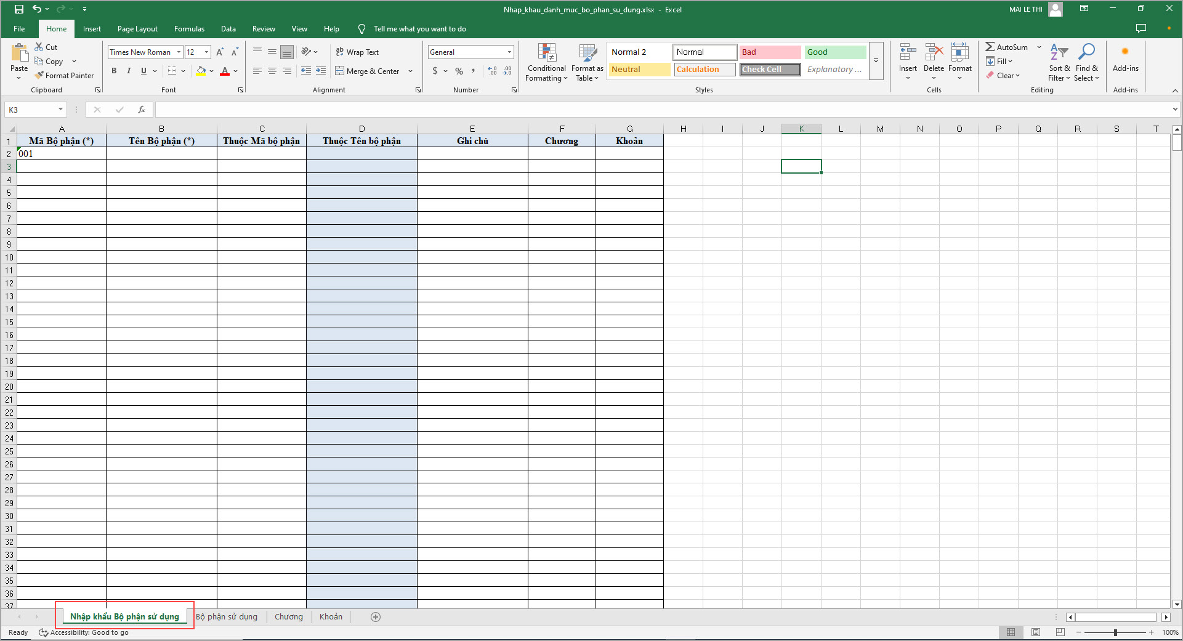Click the Add-ins button
This screenshot has height=641, width=1183.
pyautogui.click(x=1125, y=60)
